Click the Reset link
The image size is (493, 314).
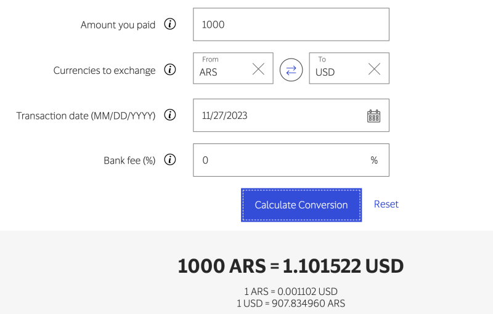click(x=386, y=204)
